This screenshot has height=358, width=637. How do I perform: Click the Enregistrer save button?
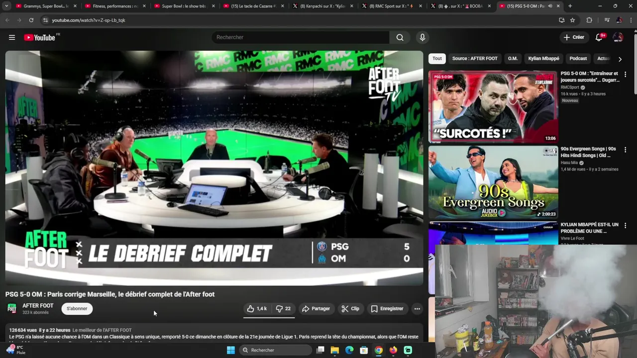tap(387, 309)
